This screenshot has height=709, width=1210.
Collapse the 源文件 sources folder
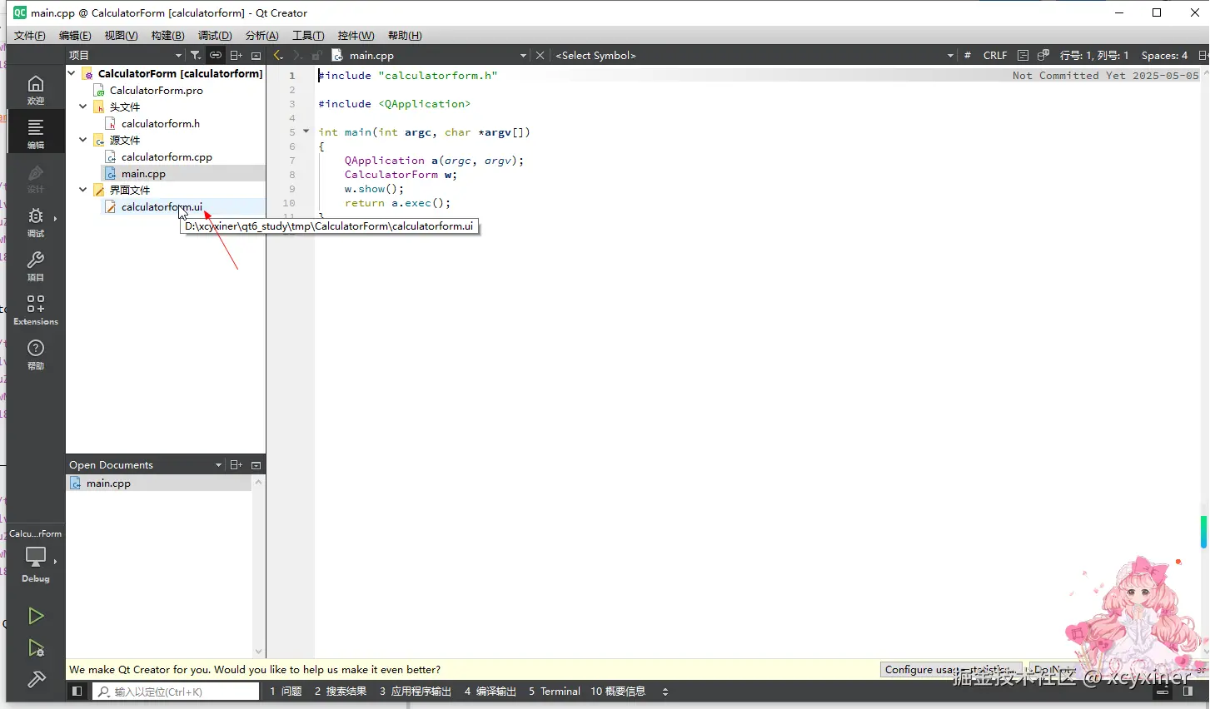82,140
